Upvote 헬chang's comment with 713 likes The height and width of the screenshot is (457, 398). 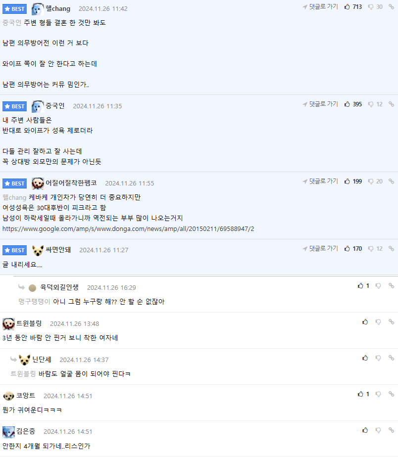(347, 7)
